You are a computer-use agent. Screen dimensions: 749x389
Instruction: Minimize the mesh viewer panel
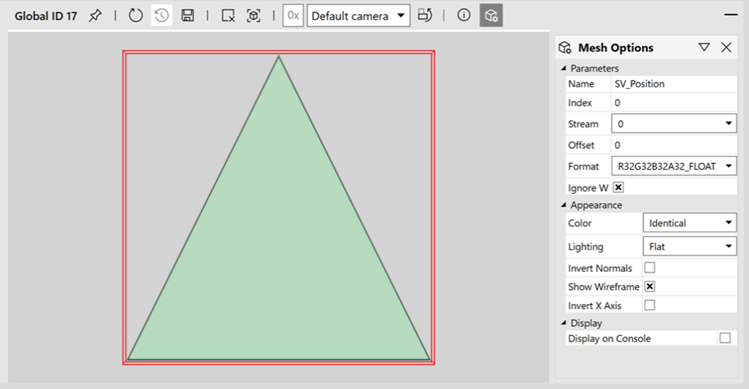(731, 16)
